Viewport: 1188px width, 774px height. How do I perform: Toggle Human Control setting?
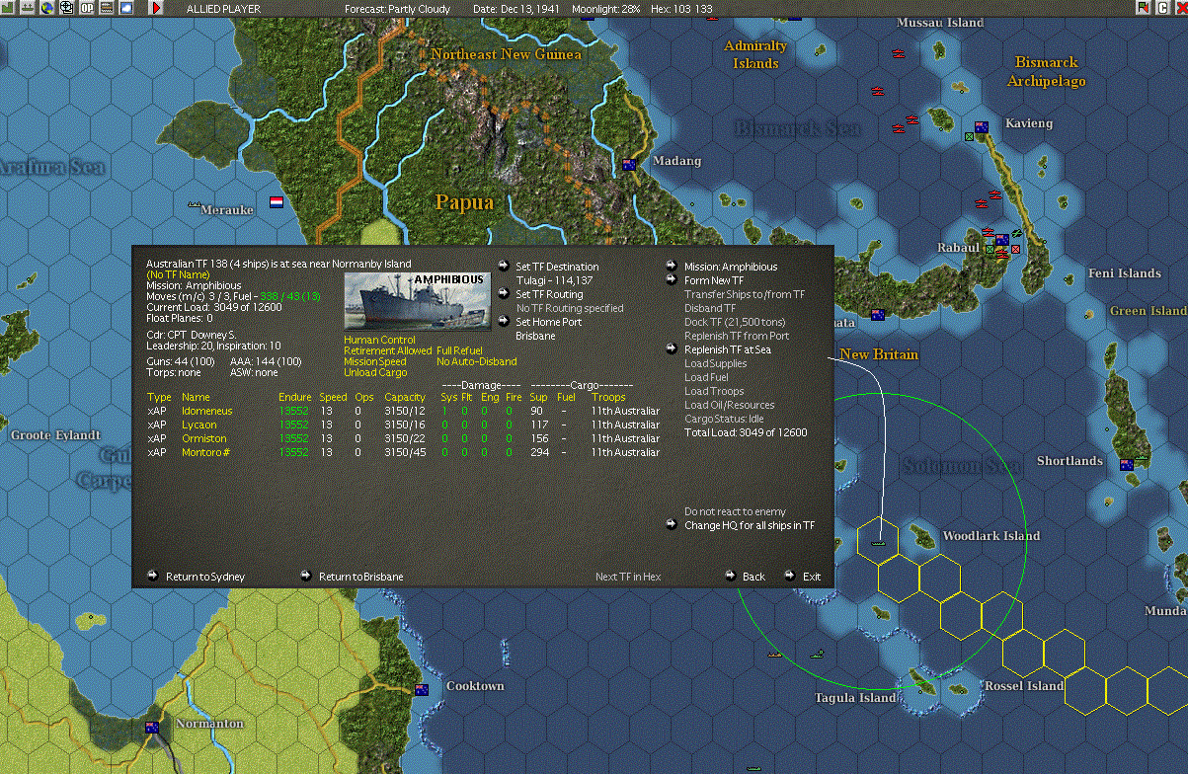point(379,340)
